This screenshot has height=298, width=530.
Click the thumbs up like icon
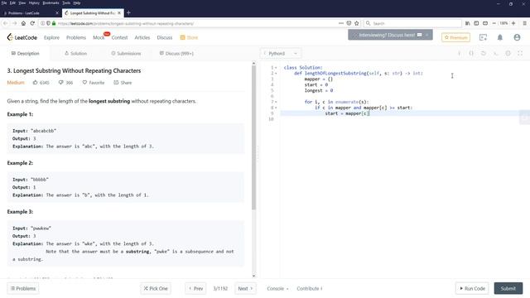pyautogui.click(x=35, y=82)
